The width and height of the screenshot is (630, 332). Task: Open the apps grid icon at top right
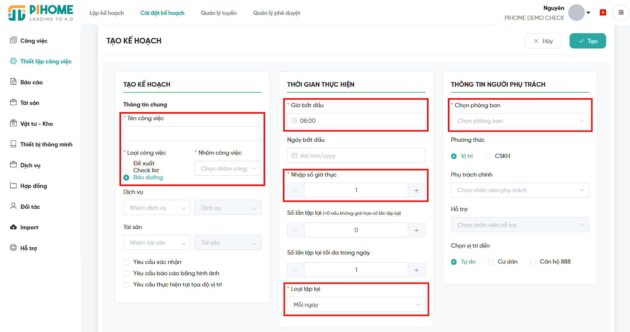[621, 13]
